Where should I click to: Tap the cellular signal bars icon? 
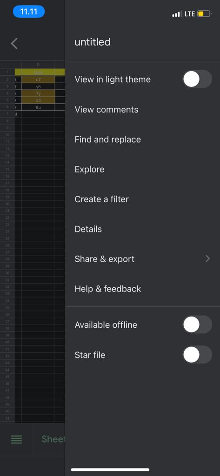point(177,14)
